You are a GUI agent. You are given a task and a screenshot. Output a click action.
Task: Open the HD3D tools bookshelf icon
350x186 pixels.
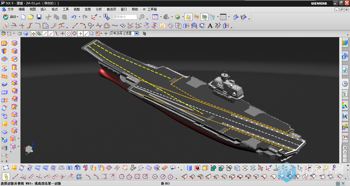coord(345,43)
